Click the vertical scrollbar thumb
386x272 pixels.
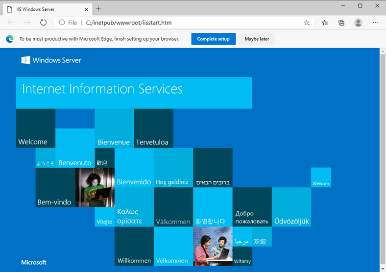pyautogui.click(x=383, y=159)
